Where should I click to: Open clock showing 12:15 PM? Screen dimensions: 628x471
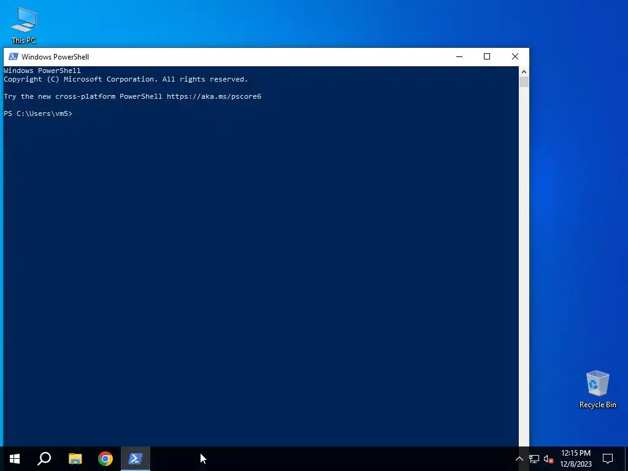pos(575,459)
